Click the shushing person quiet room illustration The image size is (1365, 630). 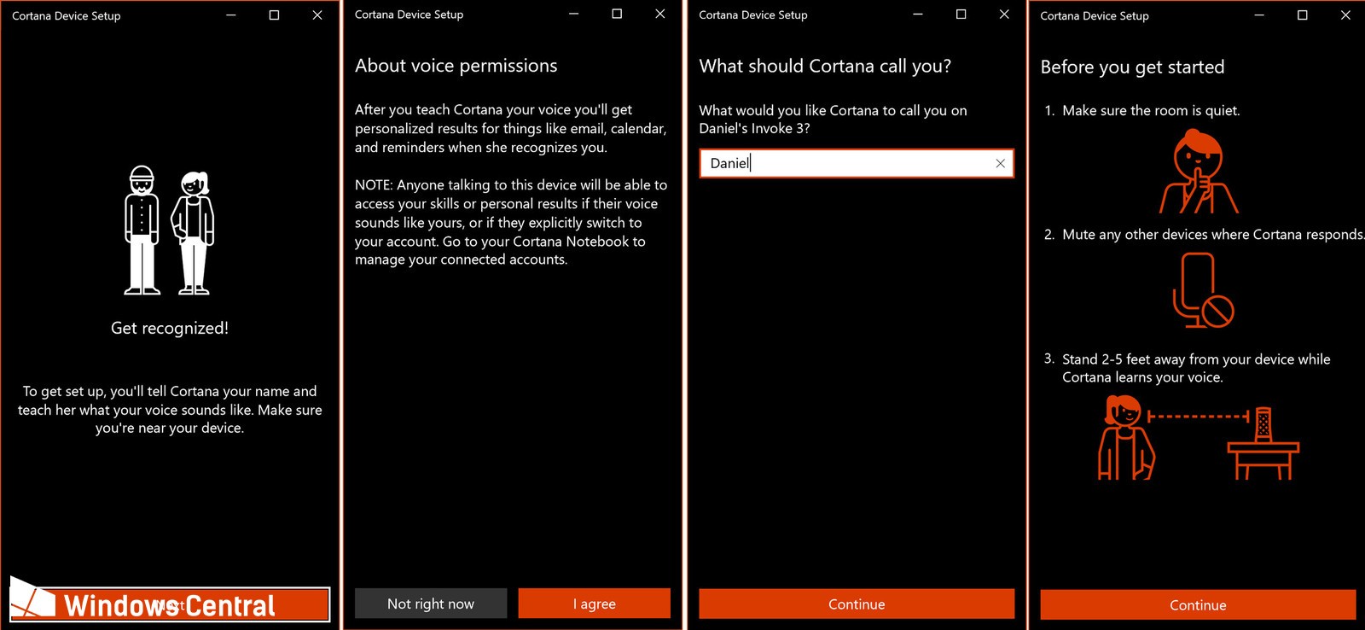[1198, 172]
